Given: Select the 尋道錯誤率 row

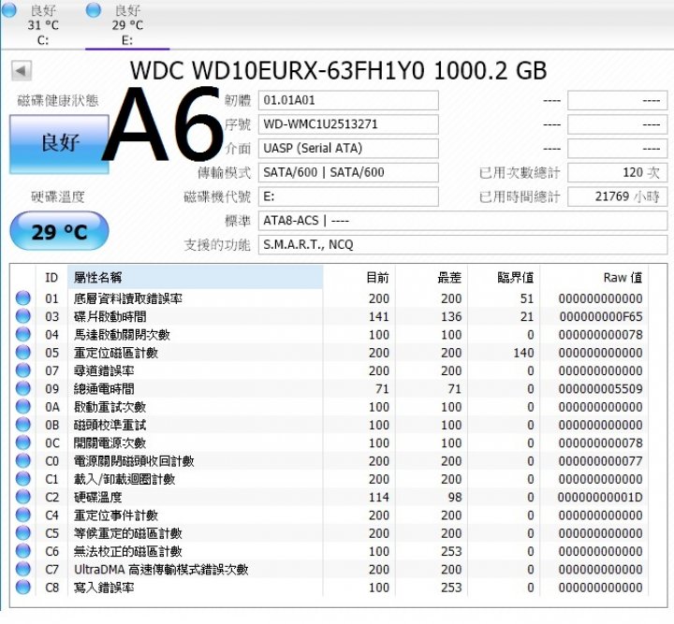Looking at the screenshot, I should [330, 370].
